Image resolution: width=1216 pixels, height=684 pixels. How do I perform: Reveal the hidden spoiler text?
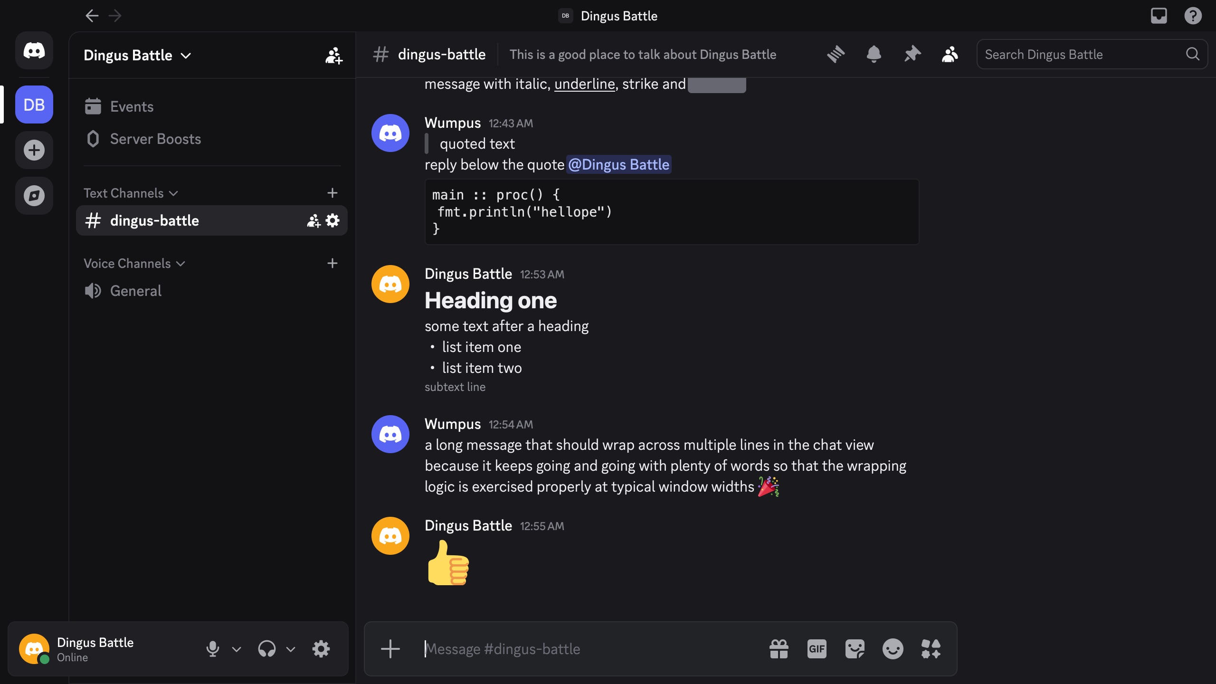(x=717, y=85)
